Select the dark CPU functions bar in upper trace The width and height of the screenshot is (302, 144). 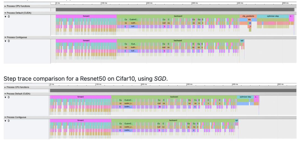click(x=175, y=10)
